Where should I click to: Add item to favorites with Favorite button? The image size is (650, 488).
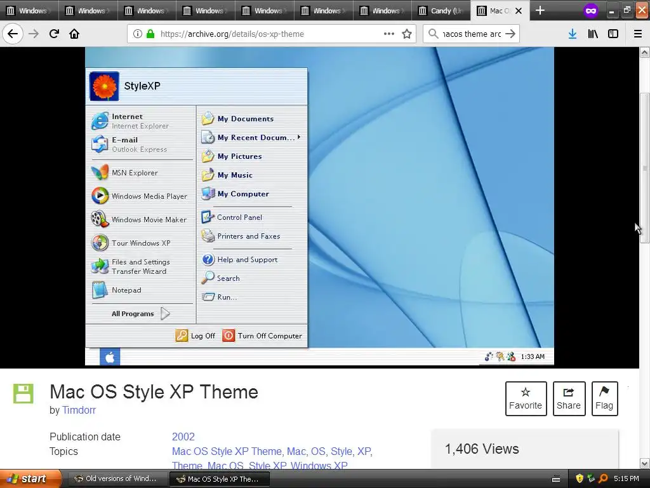pyautogui.click(x=525, y=398)
